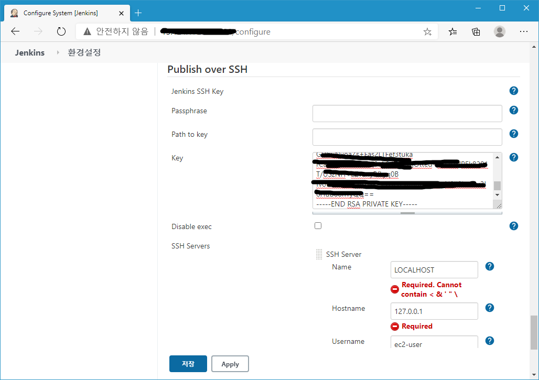Open help icon next to Key textarea
Screen dimensions: 539x380
[x=513, y=157]
